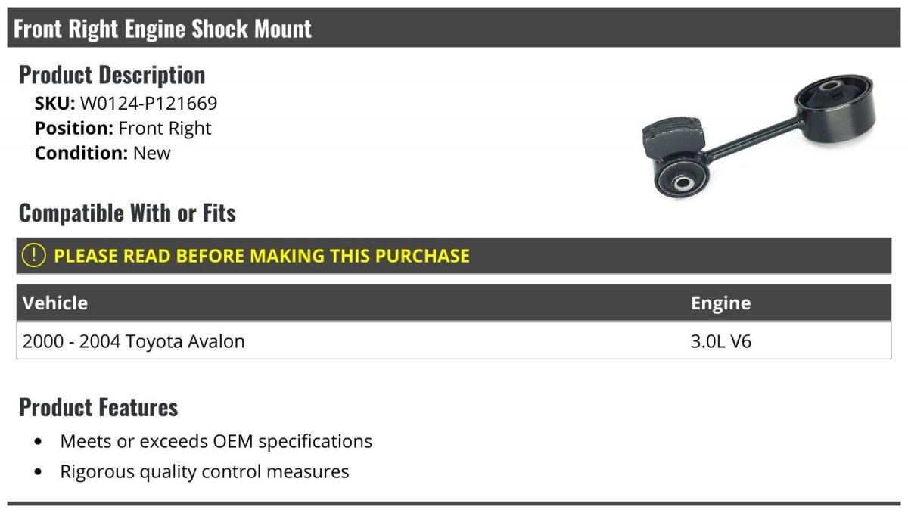Click the "SKU:" label
The image size is (908, 513).
[x=55, y=103]
